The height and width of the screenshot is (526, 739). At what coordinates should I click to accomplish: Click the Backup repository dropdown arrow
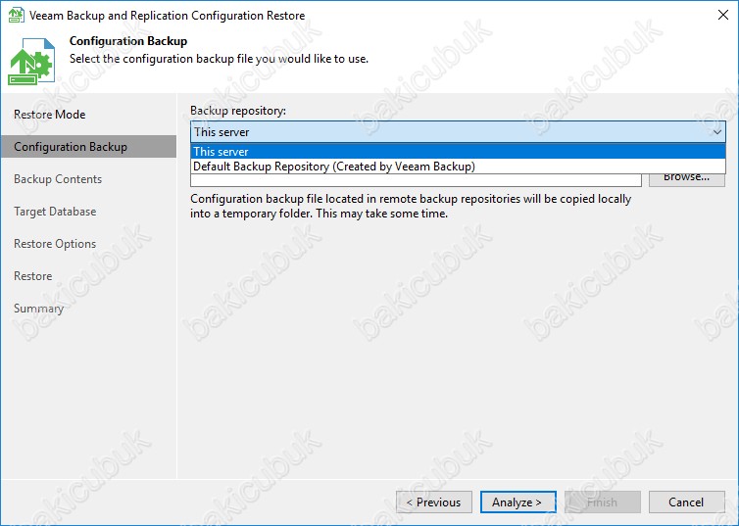[716, 132]
